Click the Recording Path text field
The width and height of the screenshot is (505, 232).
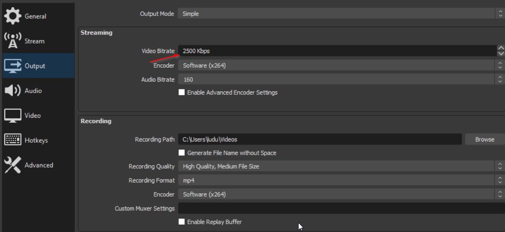pyautogui.click(x=320, y=140)
